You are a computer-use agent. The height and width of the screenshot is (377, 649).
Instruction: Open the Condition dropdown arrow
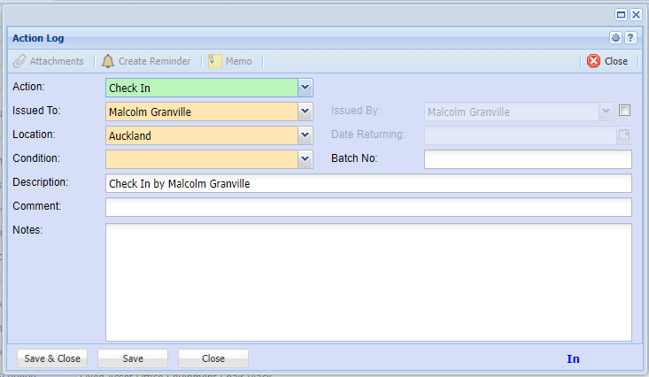305,159
